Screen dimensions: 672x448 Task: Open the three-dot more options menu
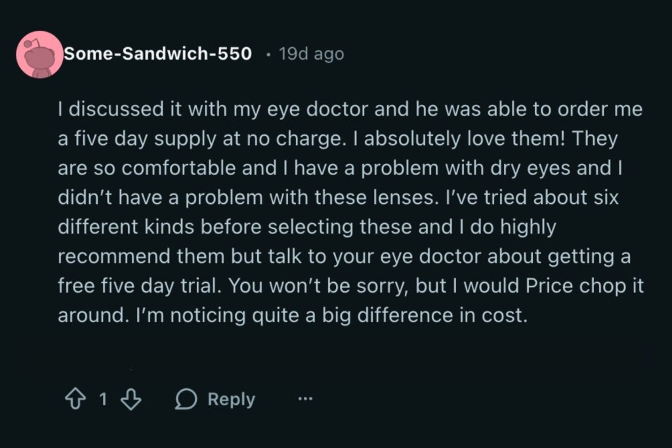coord(305,399)
